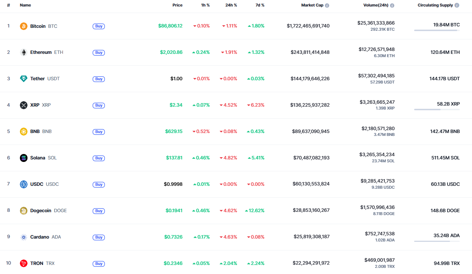
Task: Click BNB's market cap $89,637,090,945
Action: (311, 132)
